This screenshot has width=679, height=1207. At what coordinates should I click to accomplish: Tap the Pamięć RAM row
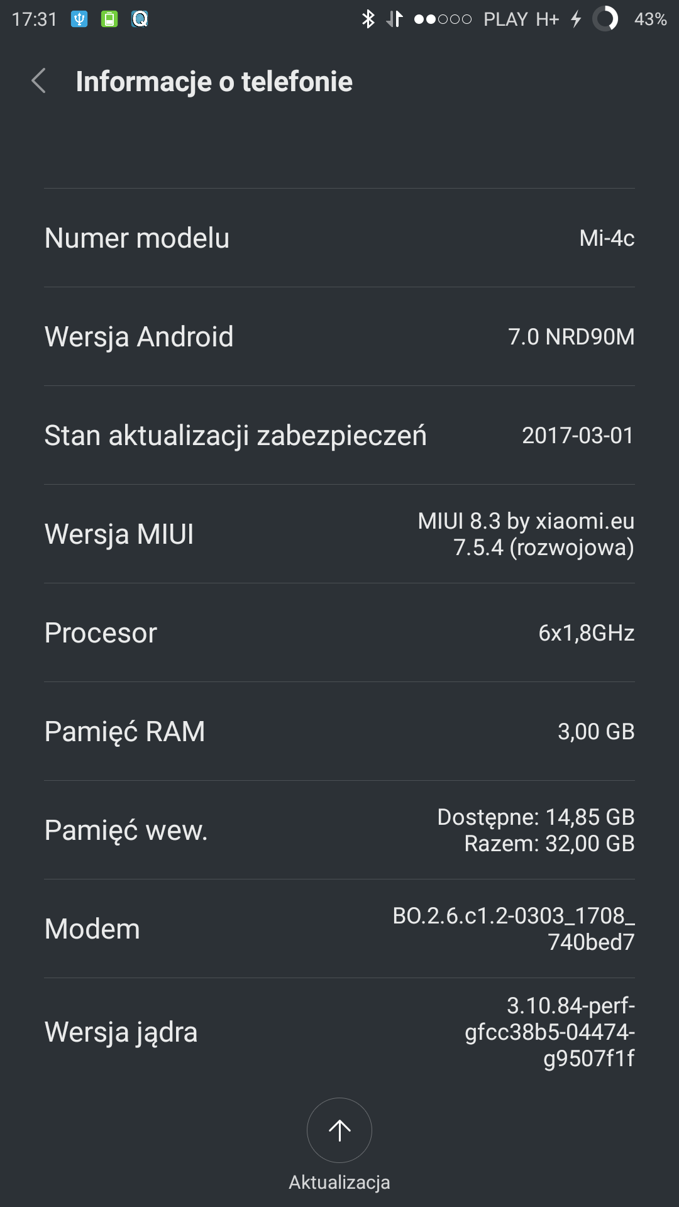(x=339, y=732)
